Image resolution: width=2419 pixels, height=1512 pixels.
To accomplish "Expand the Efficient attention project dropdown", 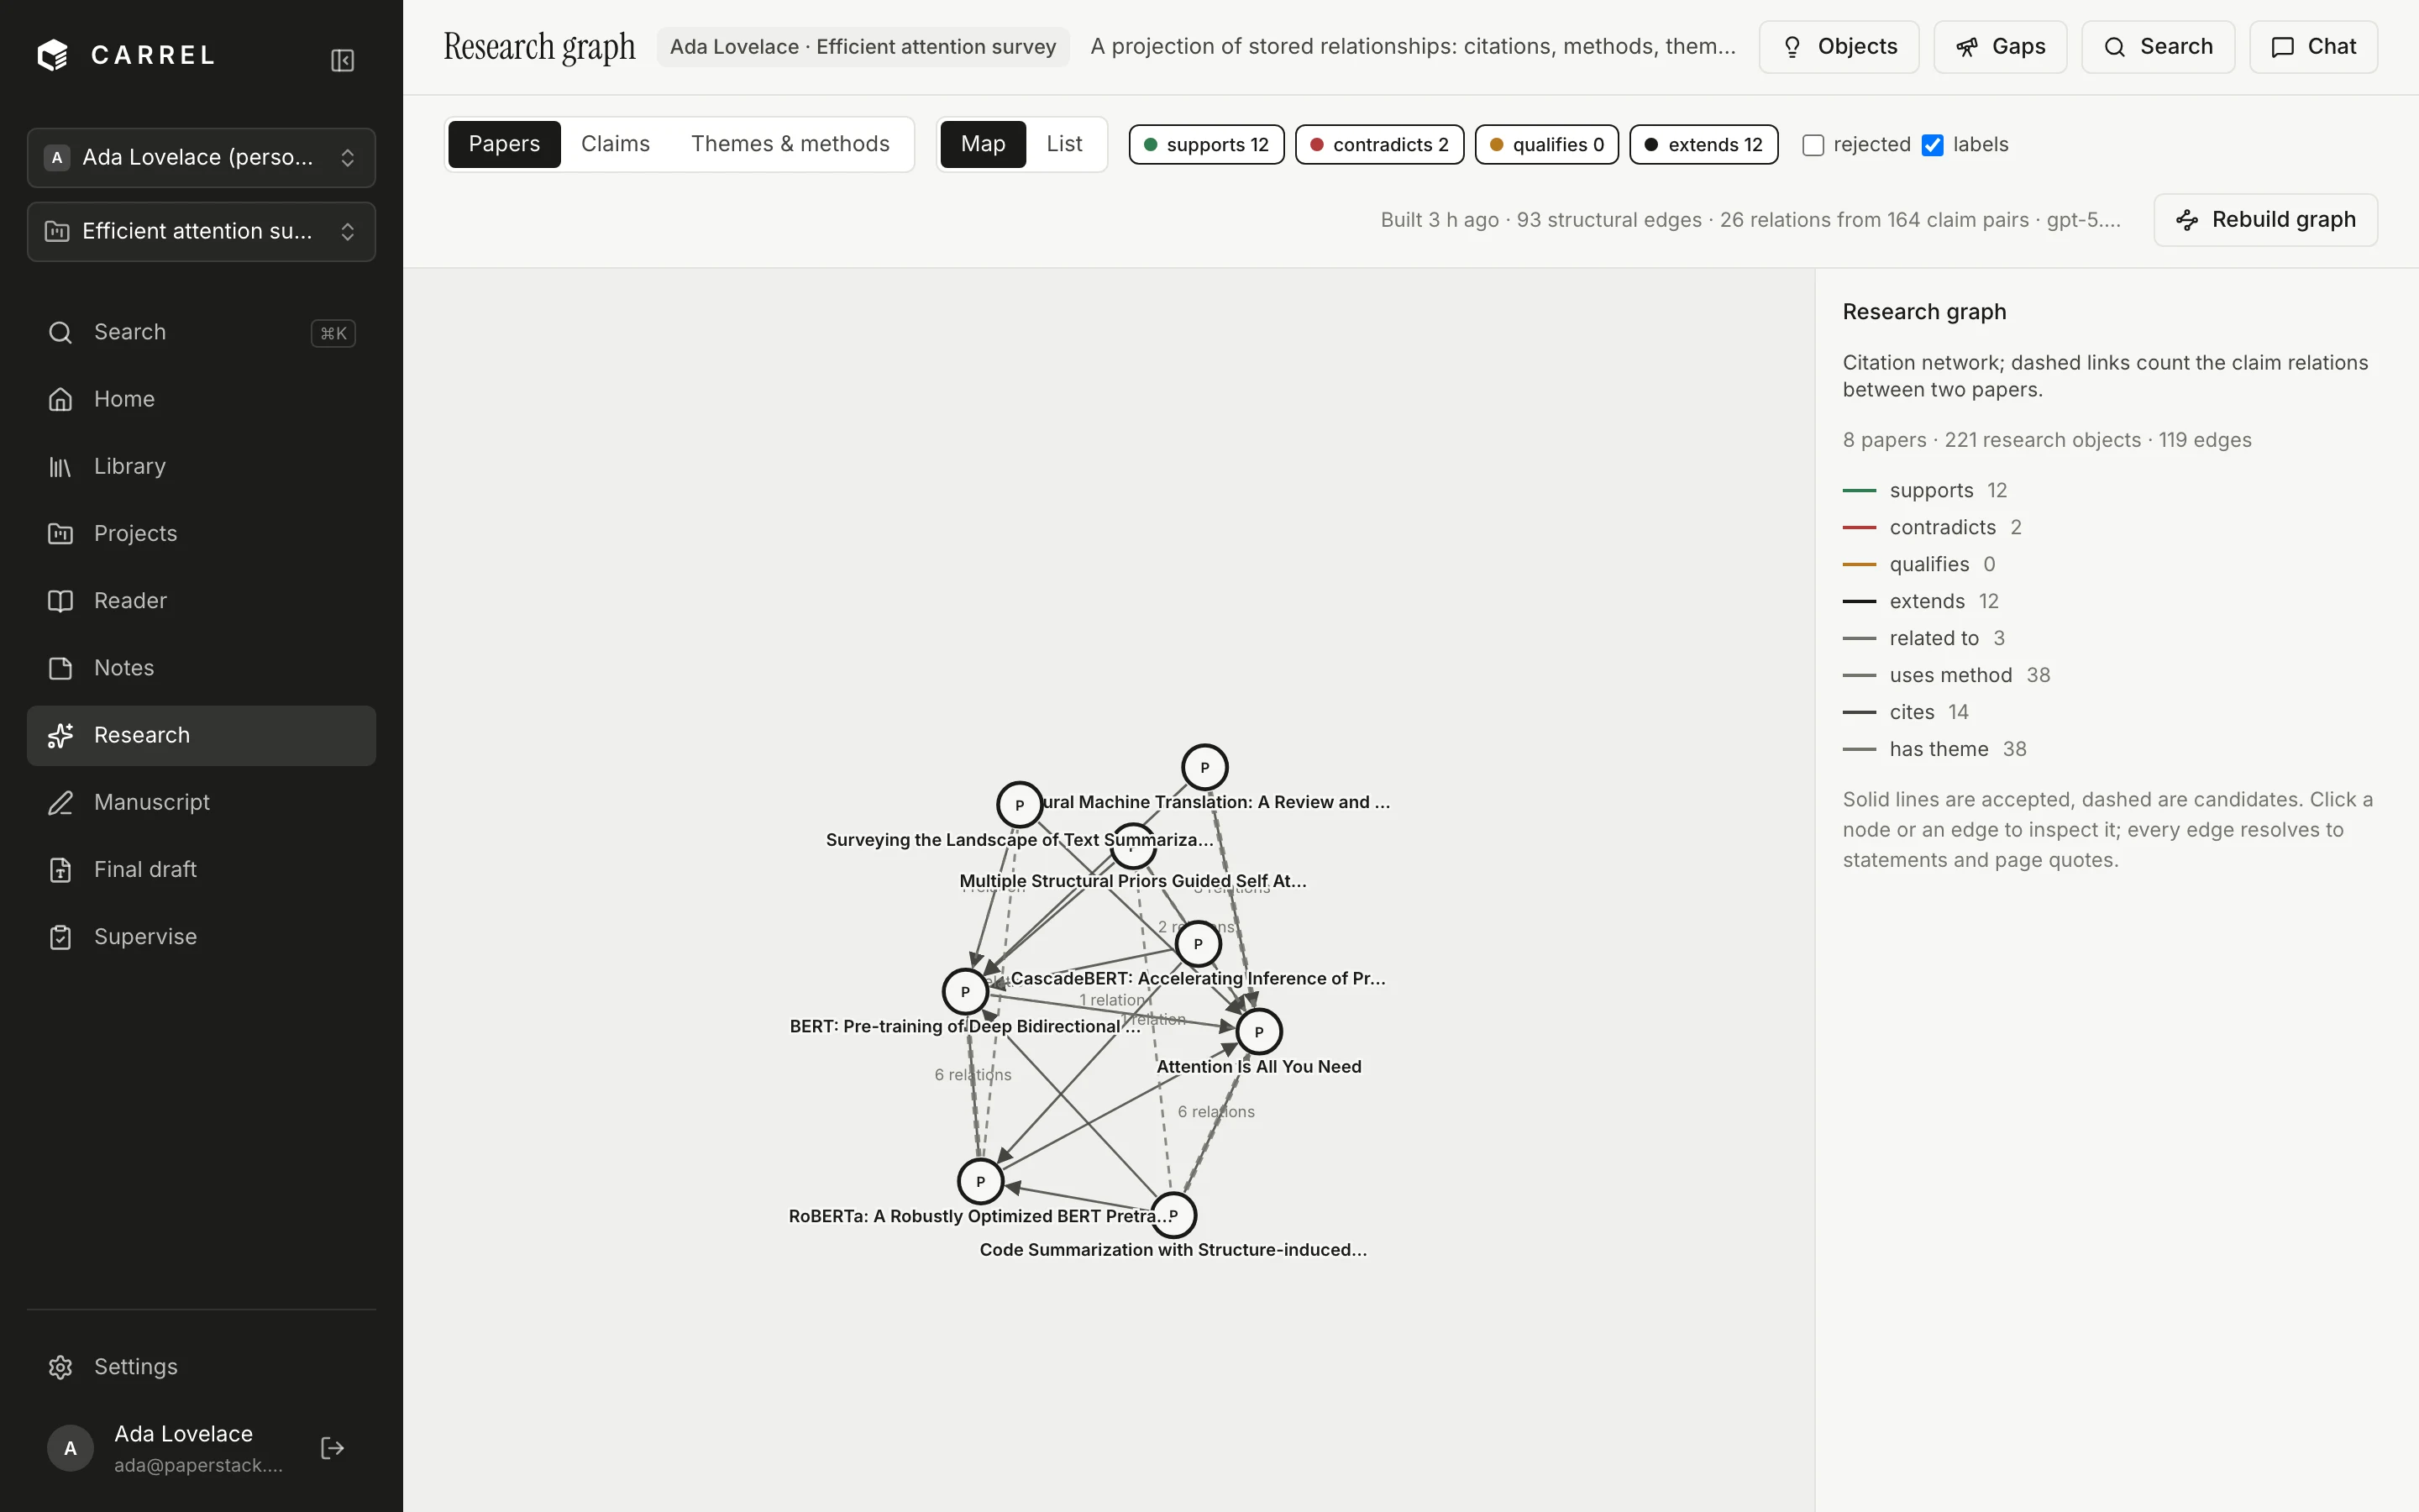I will click(x=201, y=232).
